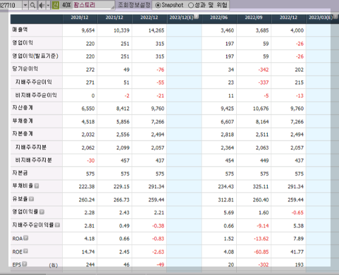
Task: Click the 매출액 row label
Action: (20, 29)
